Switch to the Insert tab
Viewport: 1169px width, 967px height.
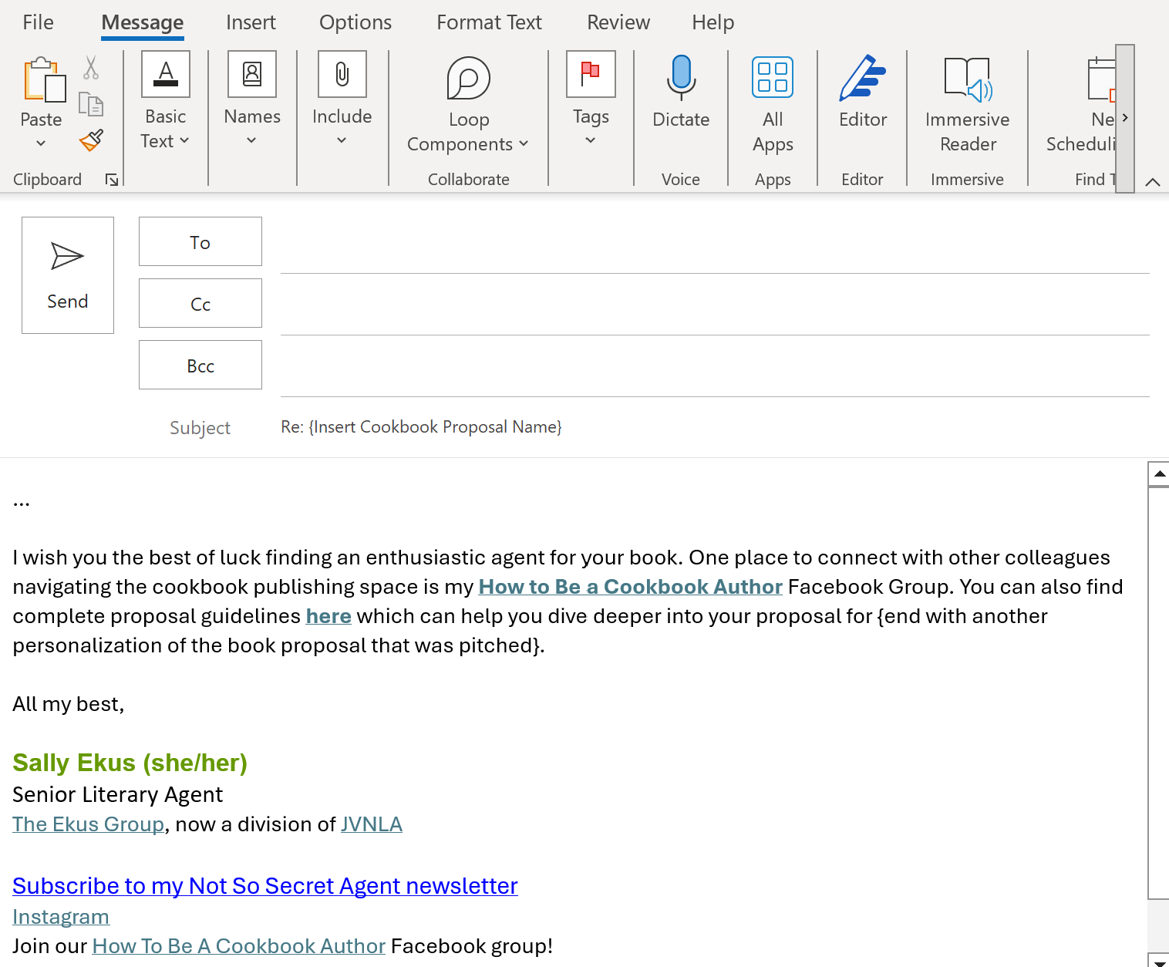(x=251, y=22)
